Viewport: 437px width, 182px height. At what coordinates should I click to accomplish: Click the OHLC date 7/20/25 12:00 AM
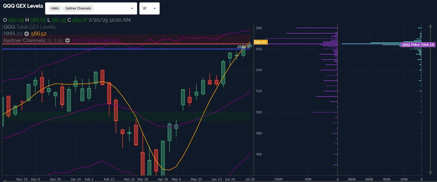coord(110,20)
